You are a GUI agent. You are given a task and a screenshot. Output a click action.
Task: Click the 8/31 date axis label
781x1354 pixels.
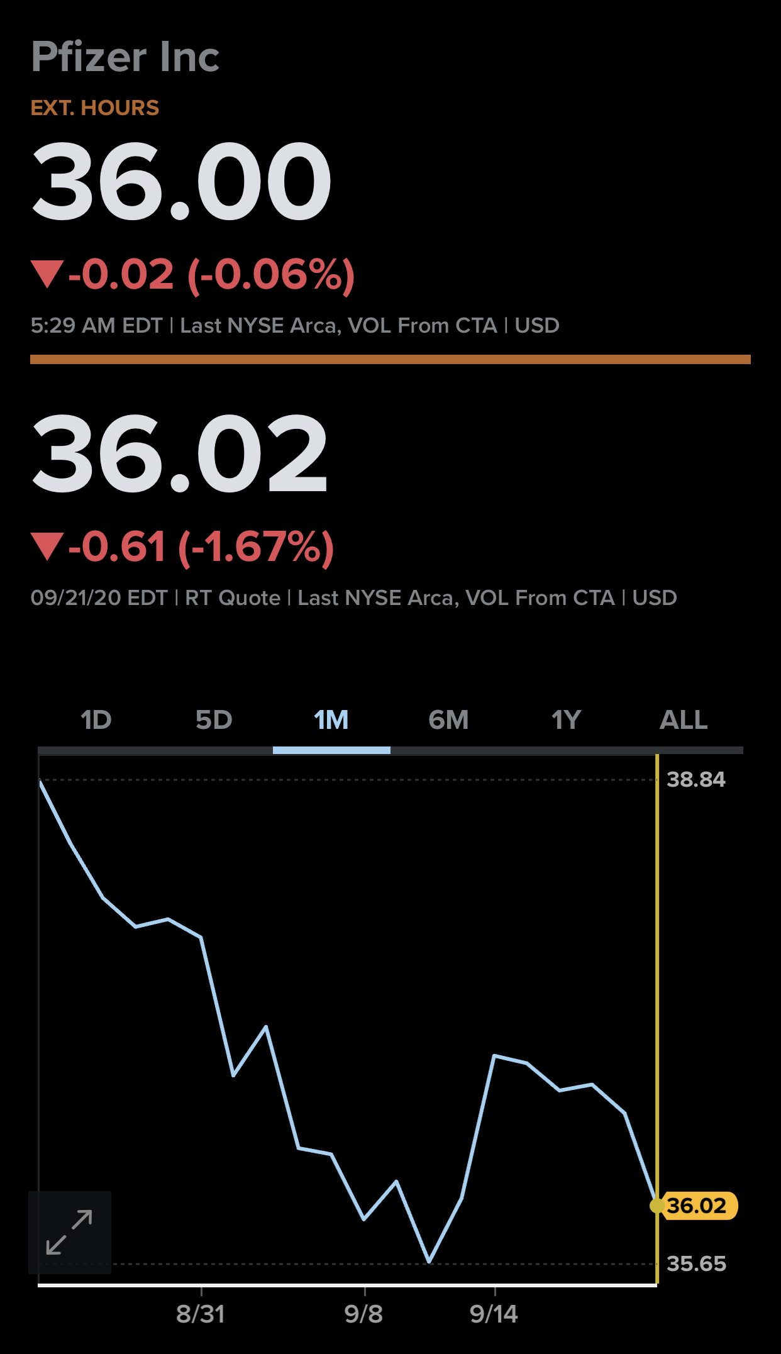coord(201,1314)
